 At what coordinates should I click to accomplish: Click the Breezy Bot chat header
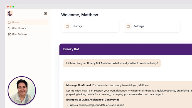tap(125, 49)
